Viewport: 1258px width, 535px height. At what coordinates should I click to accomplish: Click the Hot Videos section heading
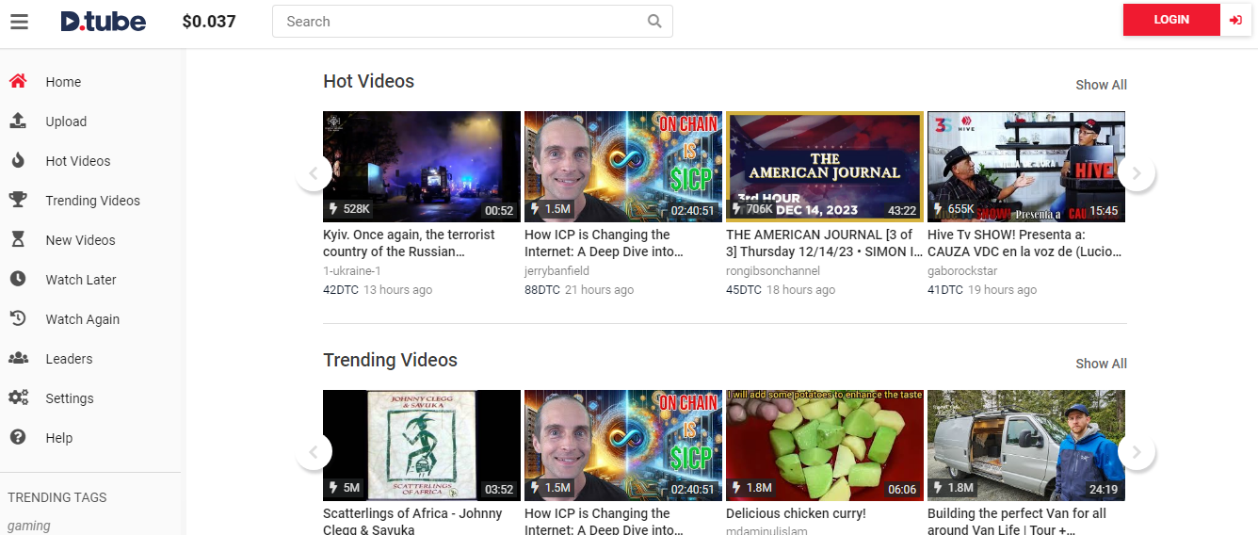click(368, 81)
